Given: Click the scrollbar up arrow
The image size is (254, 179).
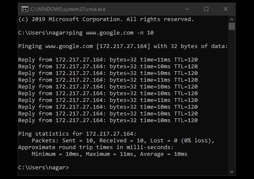Looking at the screenshot, I should click(232, 19).
